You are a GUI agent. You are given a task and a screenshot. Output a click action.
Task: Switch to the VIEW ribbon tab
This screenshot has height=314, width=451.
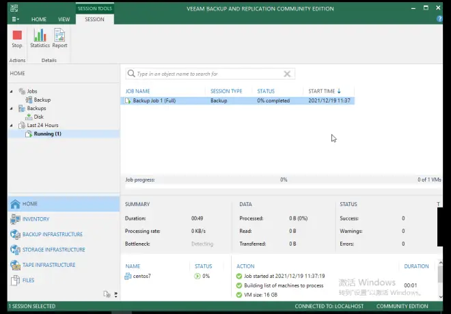click(64, 19)
